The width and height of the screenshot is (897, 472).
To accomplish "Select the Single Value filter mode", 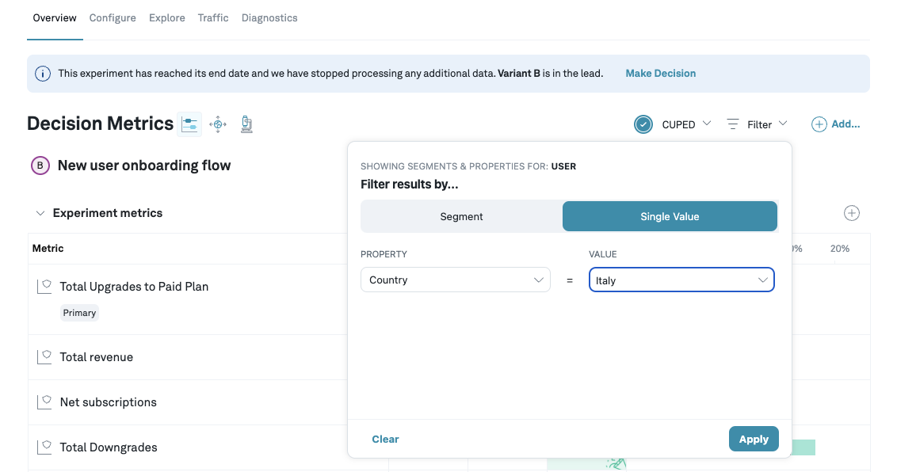I will (670, 215).
